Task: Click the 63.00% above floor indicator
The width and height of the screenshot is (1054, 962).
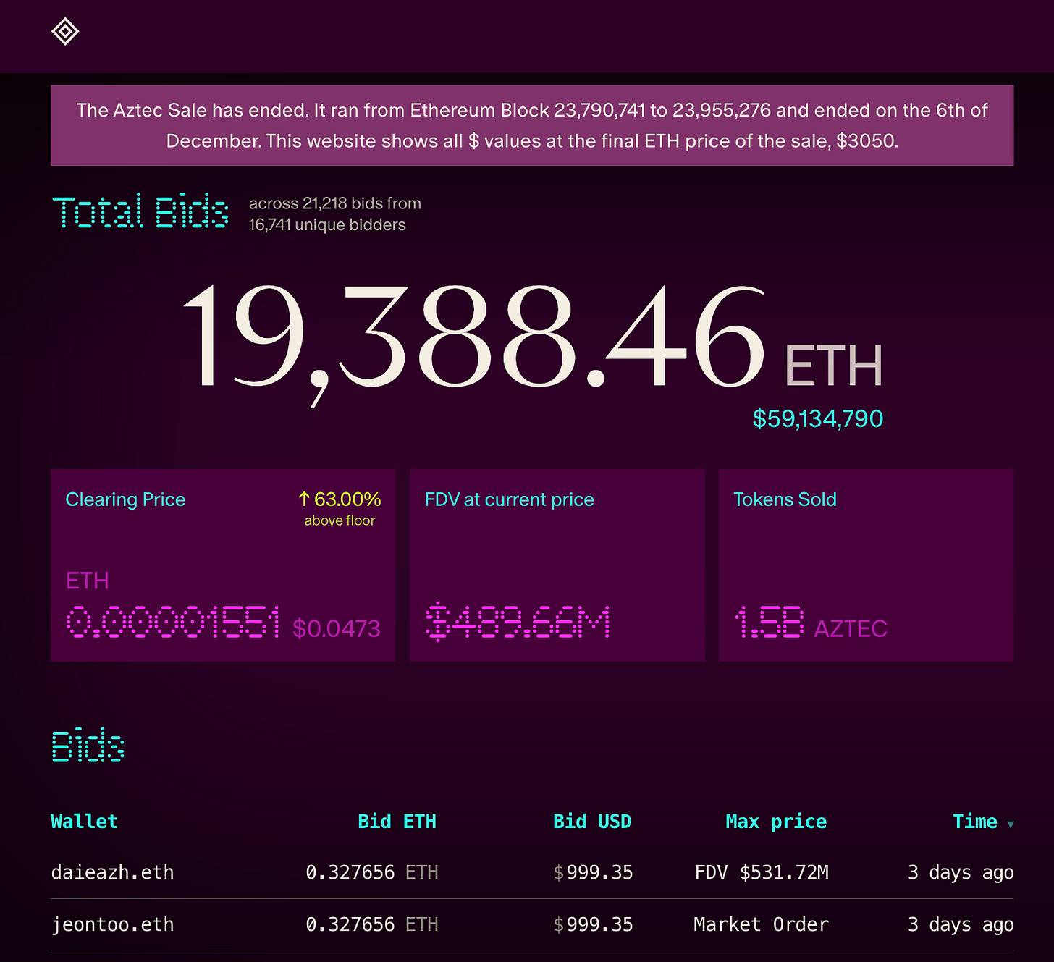Action: tap(340, 509)
